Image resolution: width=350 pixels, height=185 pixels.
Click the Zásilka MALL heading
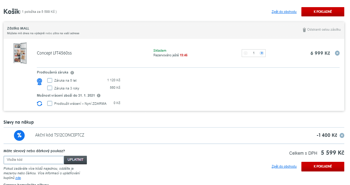pos(18,28)
